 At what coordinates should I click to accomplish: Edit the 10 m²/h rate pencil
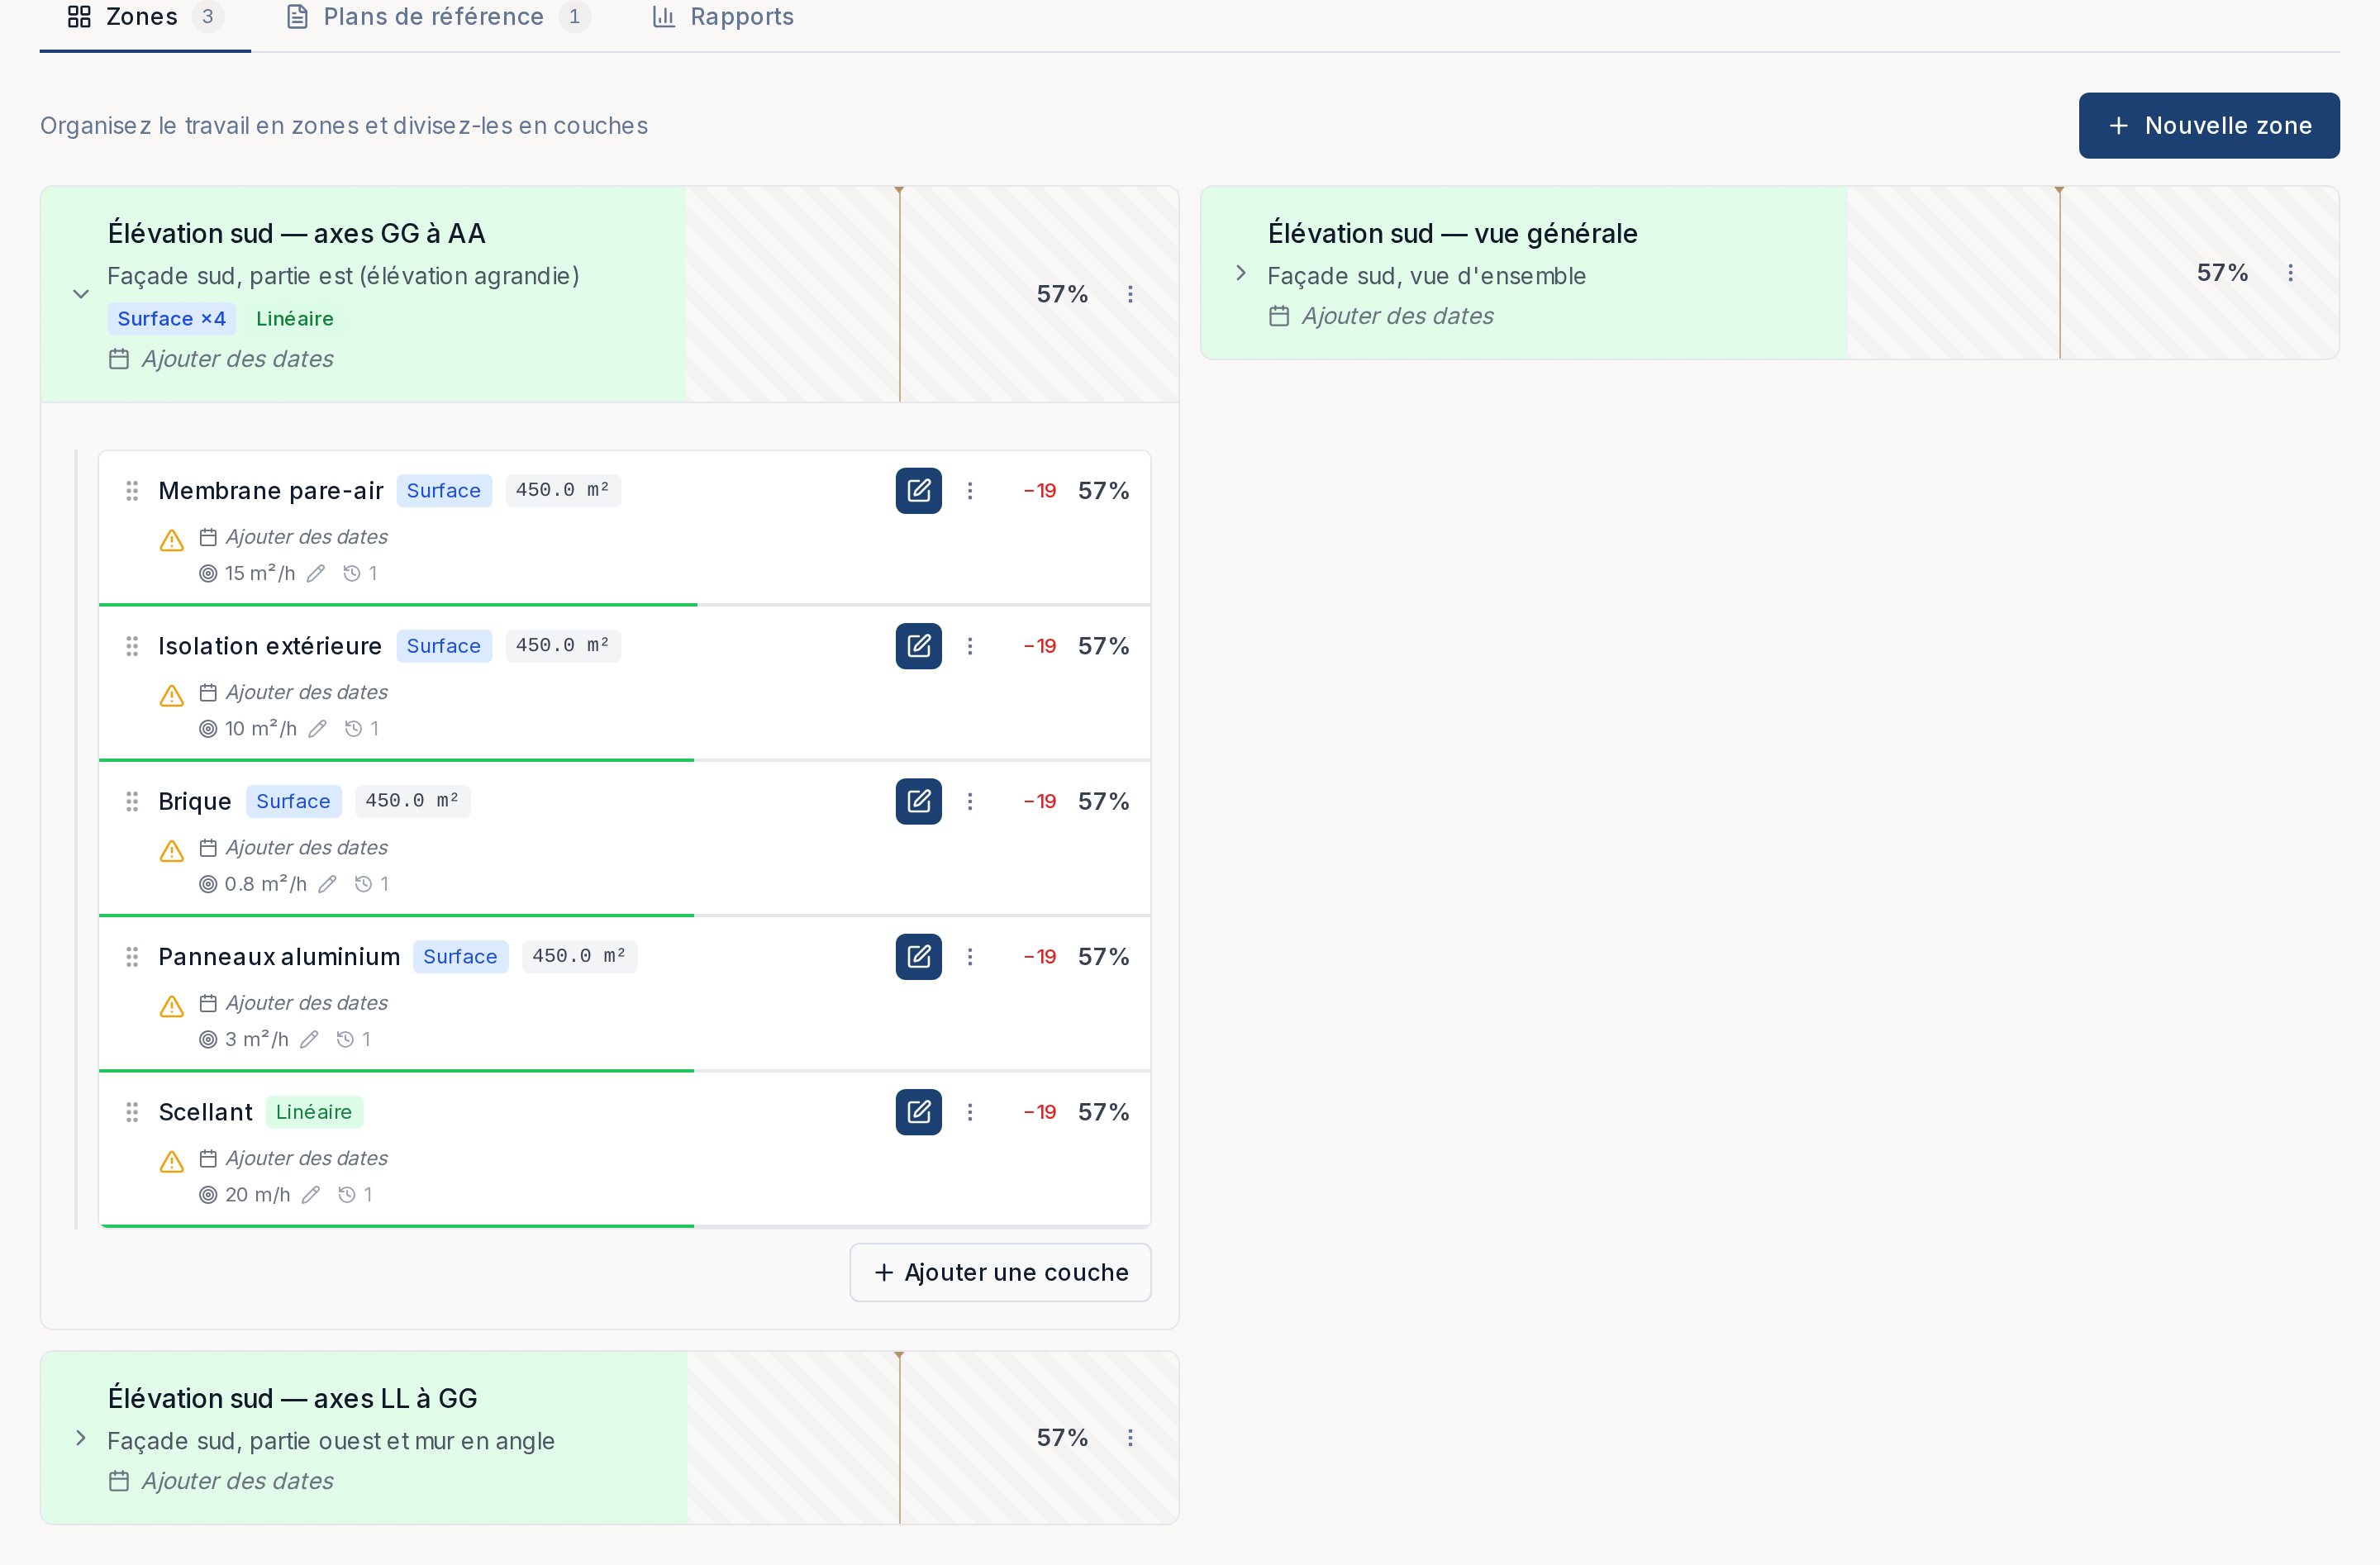pos(318,728)
